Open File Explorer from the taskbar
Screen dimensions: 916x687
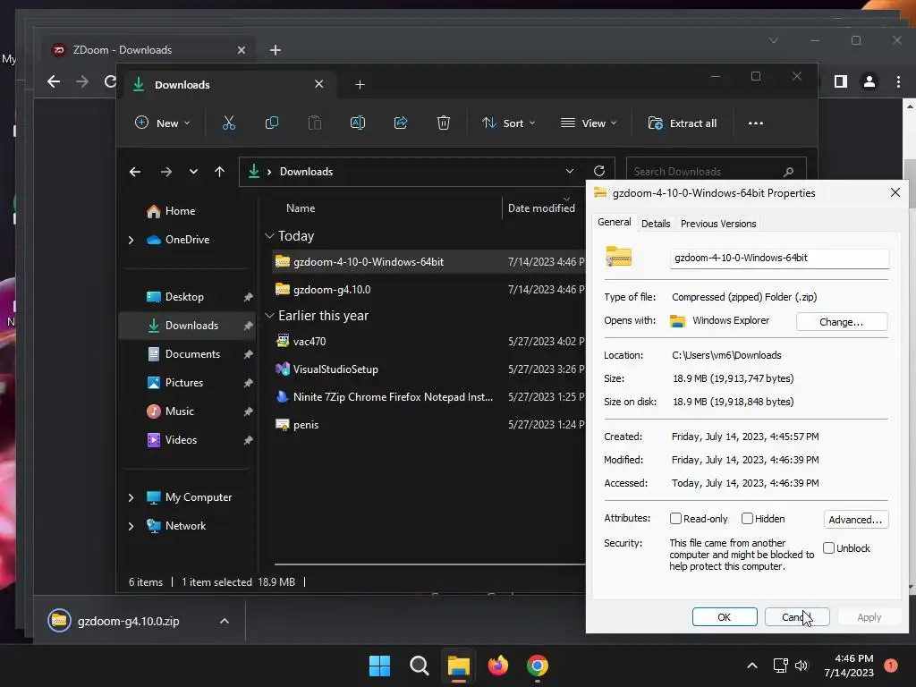click(x=459, y=666)
